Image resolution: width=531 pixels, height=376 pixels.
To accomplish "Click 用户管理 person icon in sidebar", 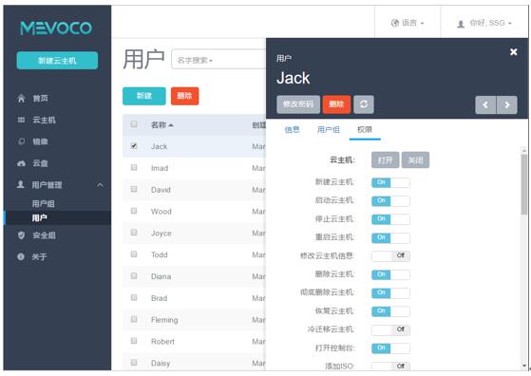I will (x=21, y=184).
